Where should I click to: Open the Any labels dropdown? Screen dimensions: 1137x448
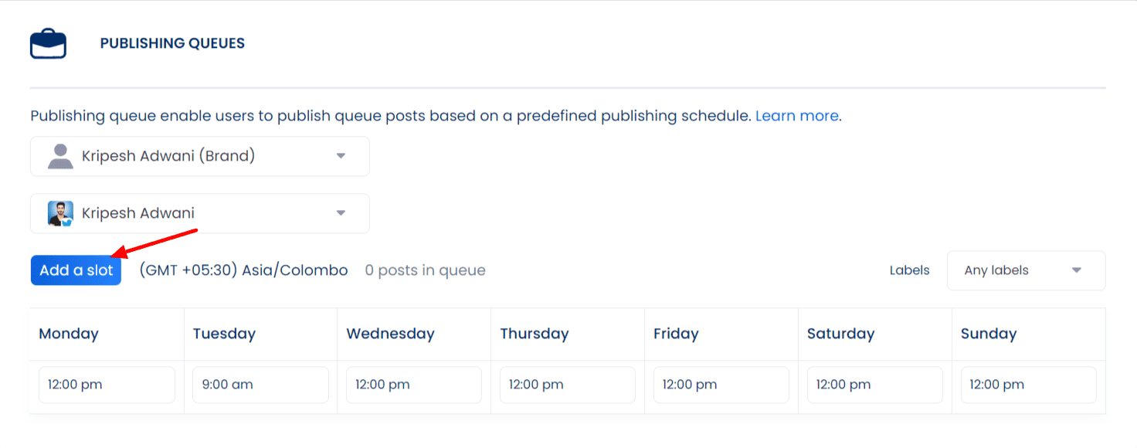click(x=1026, y=270)
